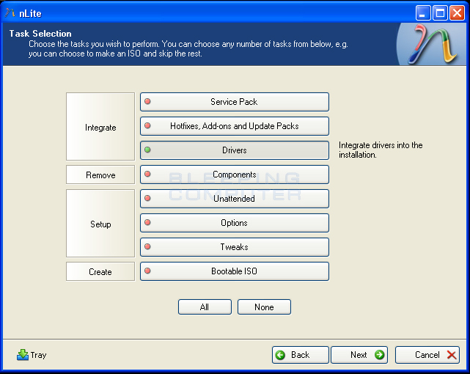Viewport: 470px width, 374px height.
Task: Send nLite to the Tray
Action: point(32,355)
